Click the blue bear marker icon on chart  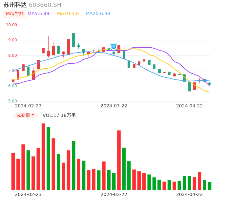coord(113,46)
